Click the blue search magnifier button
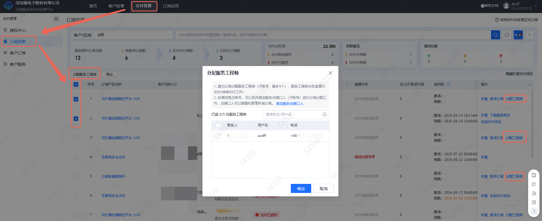 (x=495, y=35)
